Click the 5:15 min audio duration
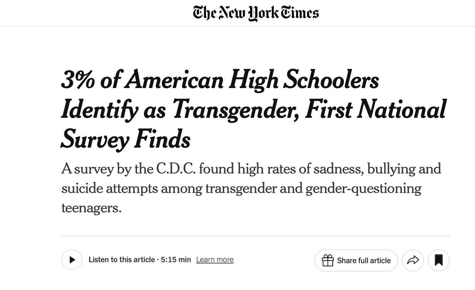Viewport: 475px width, 290px height. click(x=176, y=260)
